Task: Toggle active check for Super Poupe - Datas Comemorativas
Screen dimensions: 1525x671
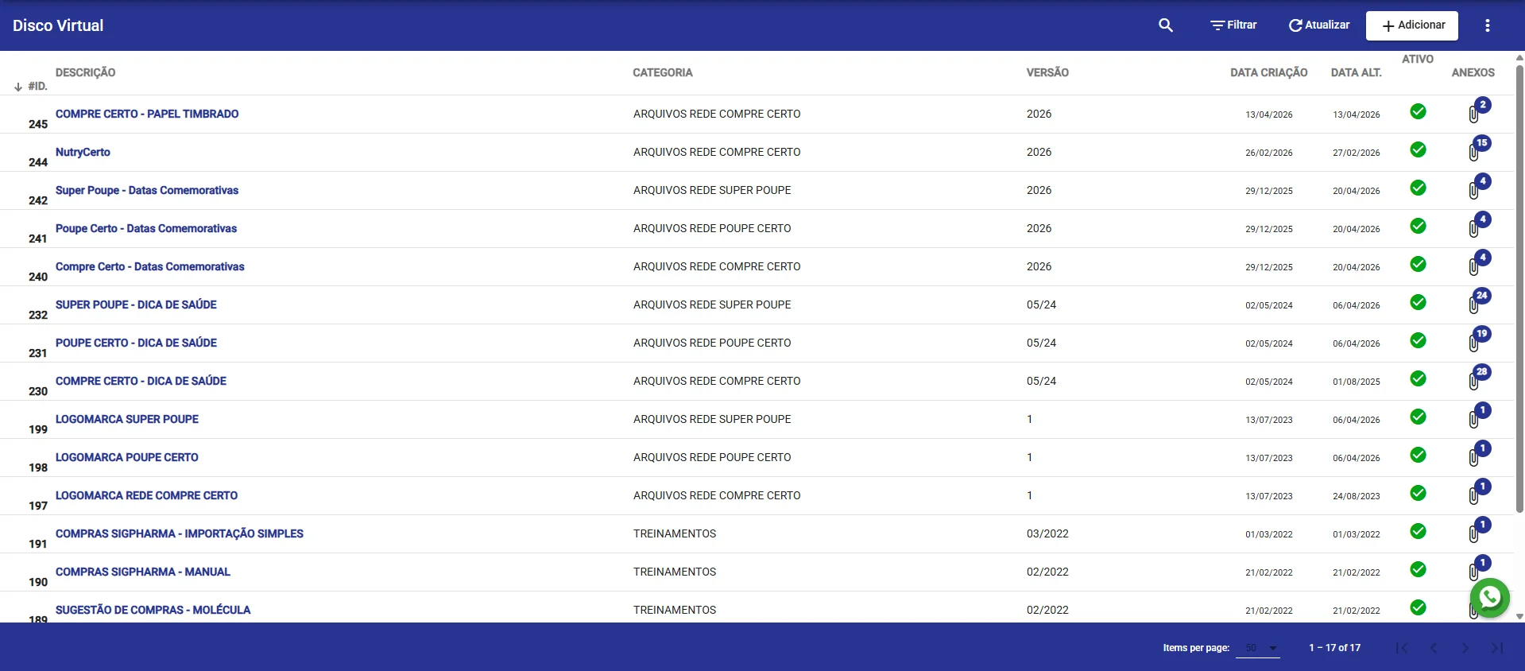Action: coord(1418,188)
